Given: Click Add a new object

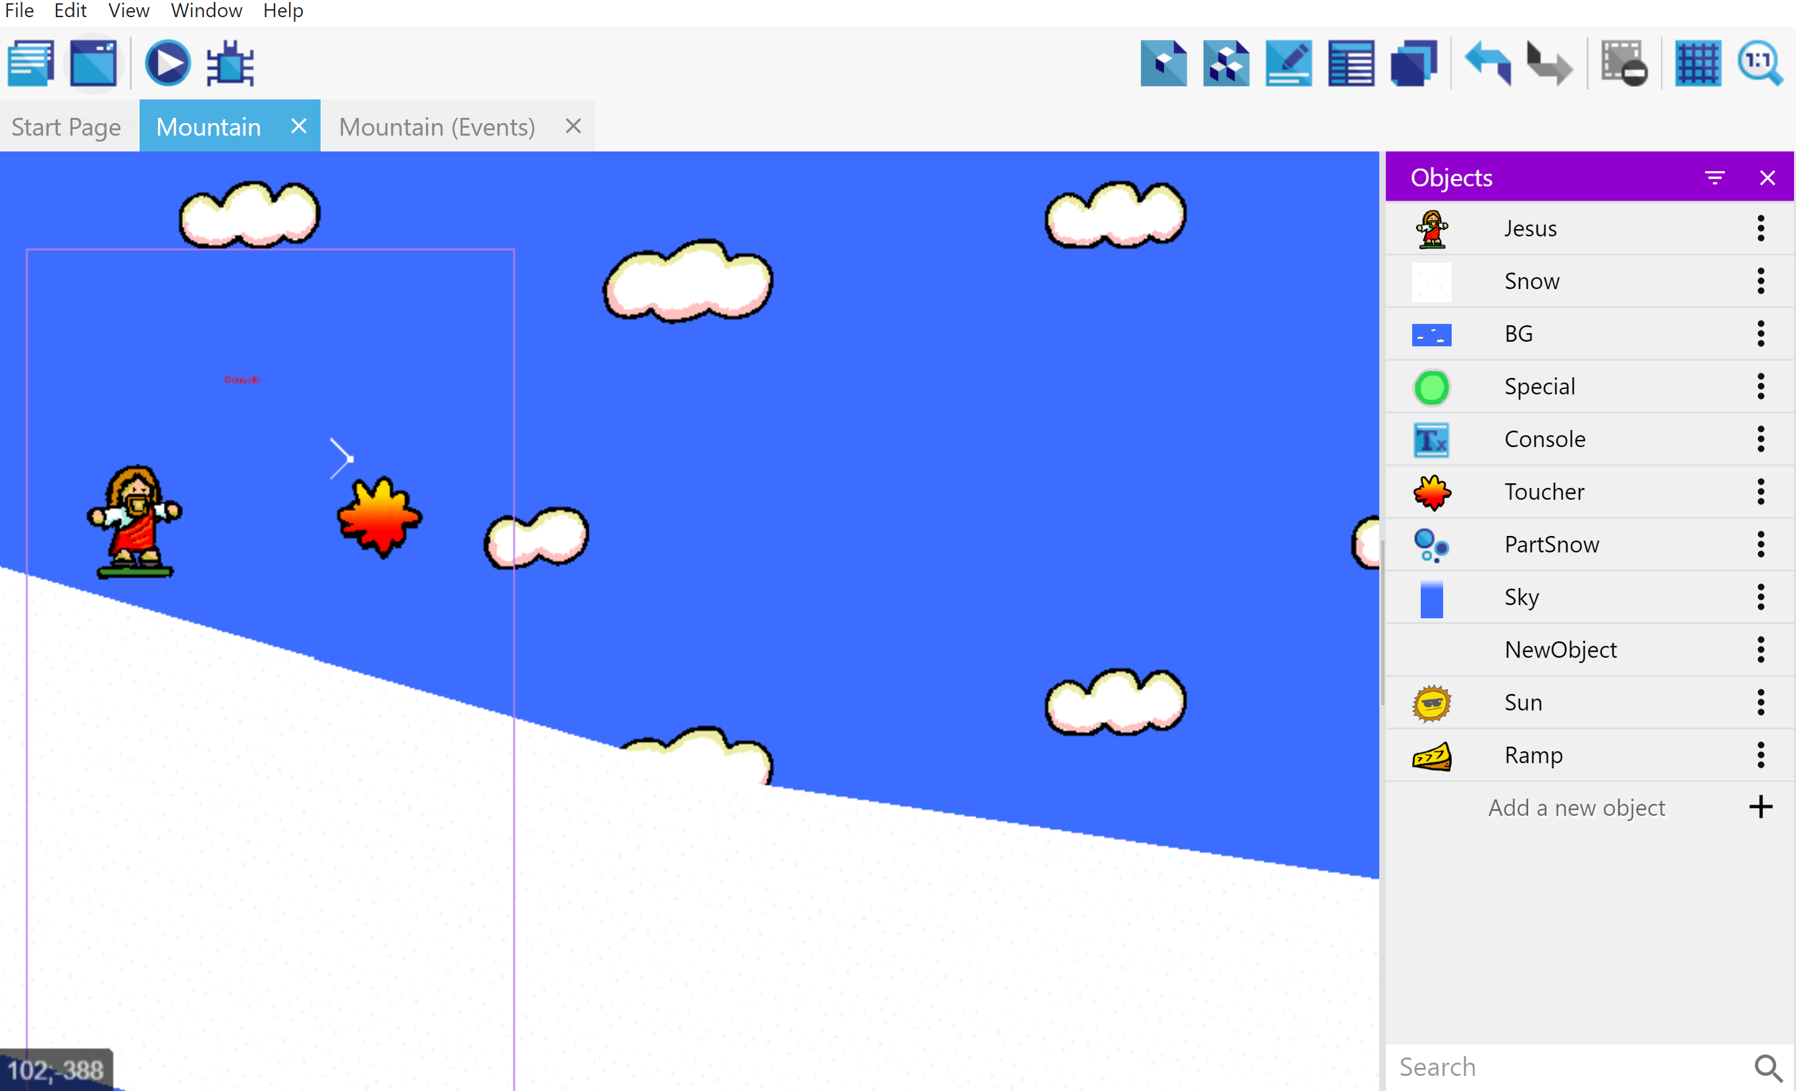Looking at the screenshot, I should [1589, 807].
